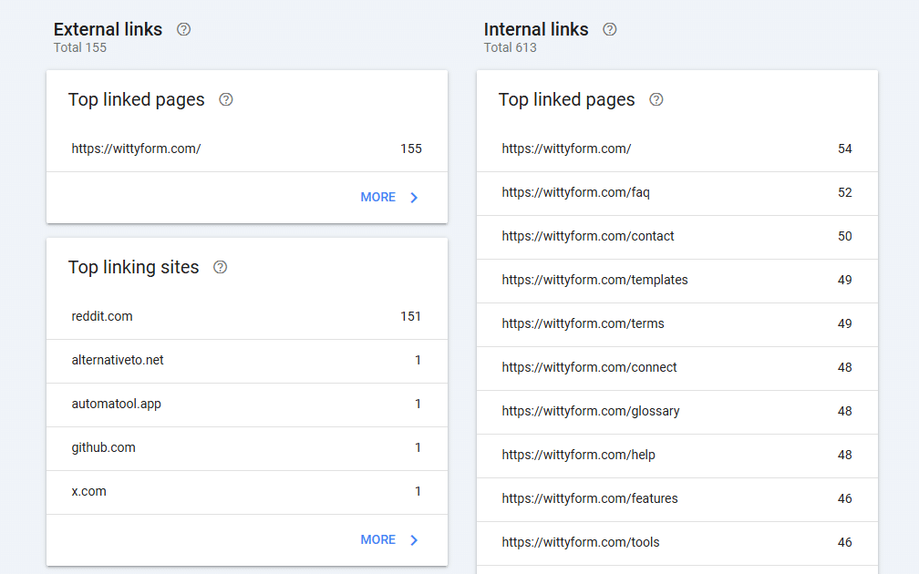Click MORE under external Top linked pages

pos(378,198)
